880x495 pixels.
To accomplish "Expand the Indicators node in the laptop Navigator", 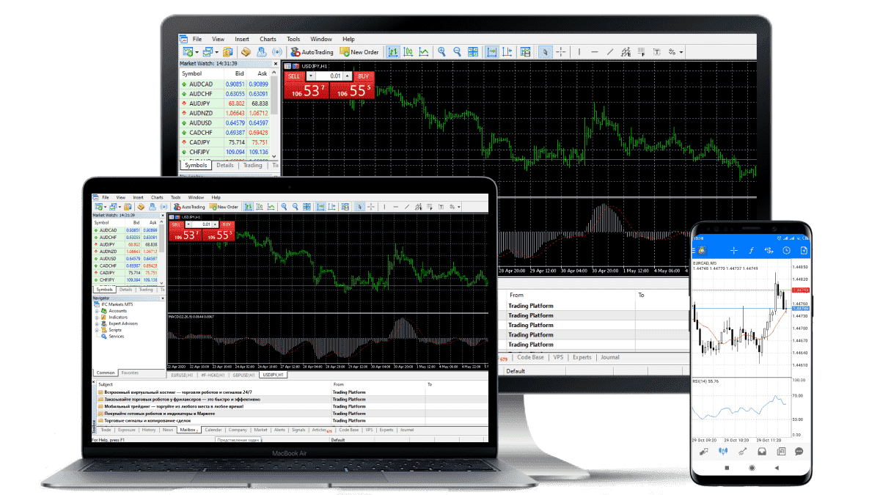I will (96, 317).
